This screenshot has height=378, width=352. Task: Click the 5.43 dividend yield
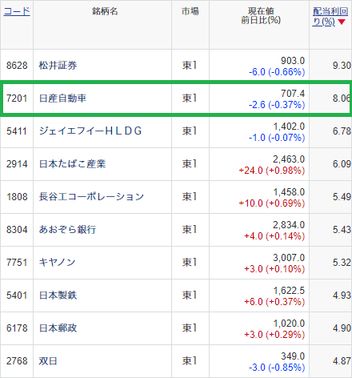click(342, 230)
